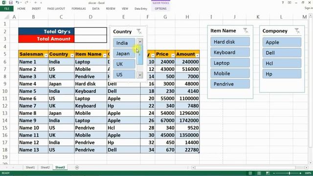Clear filter icon on Country slicer
The height and width of the screenshot is (176, 313).
139,31
